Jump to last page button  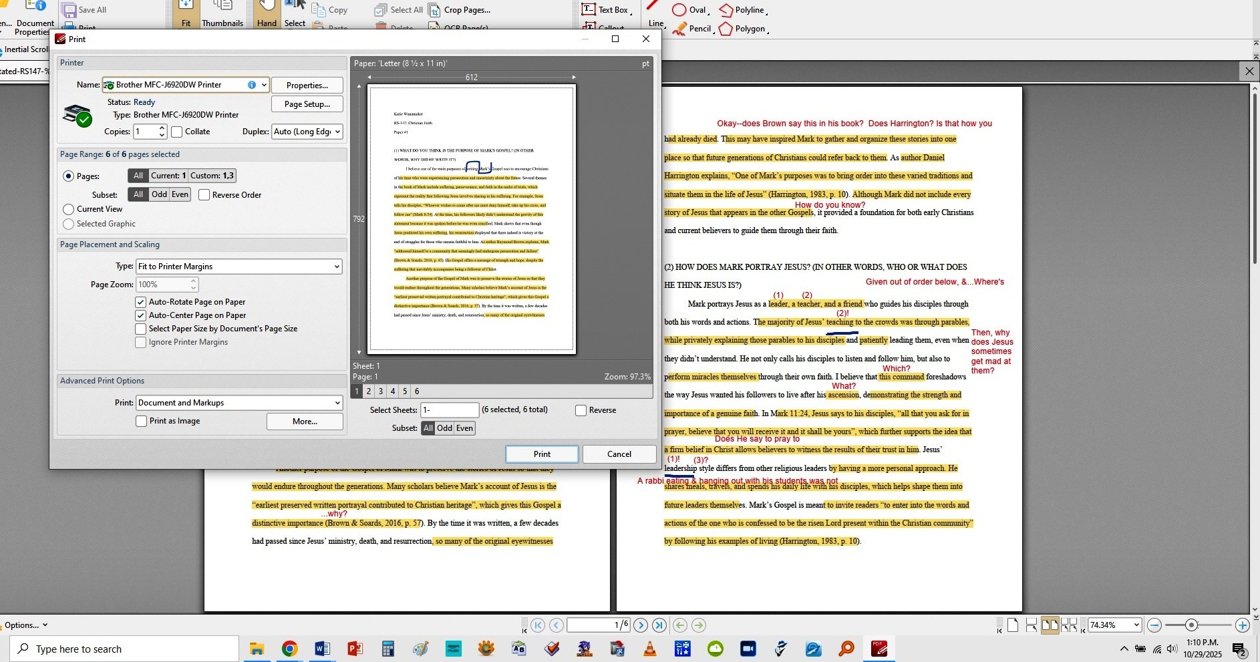(659, 625)
